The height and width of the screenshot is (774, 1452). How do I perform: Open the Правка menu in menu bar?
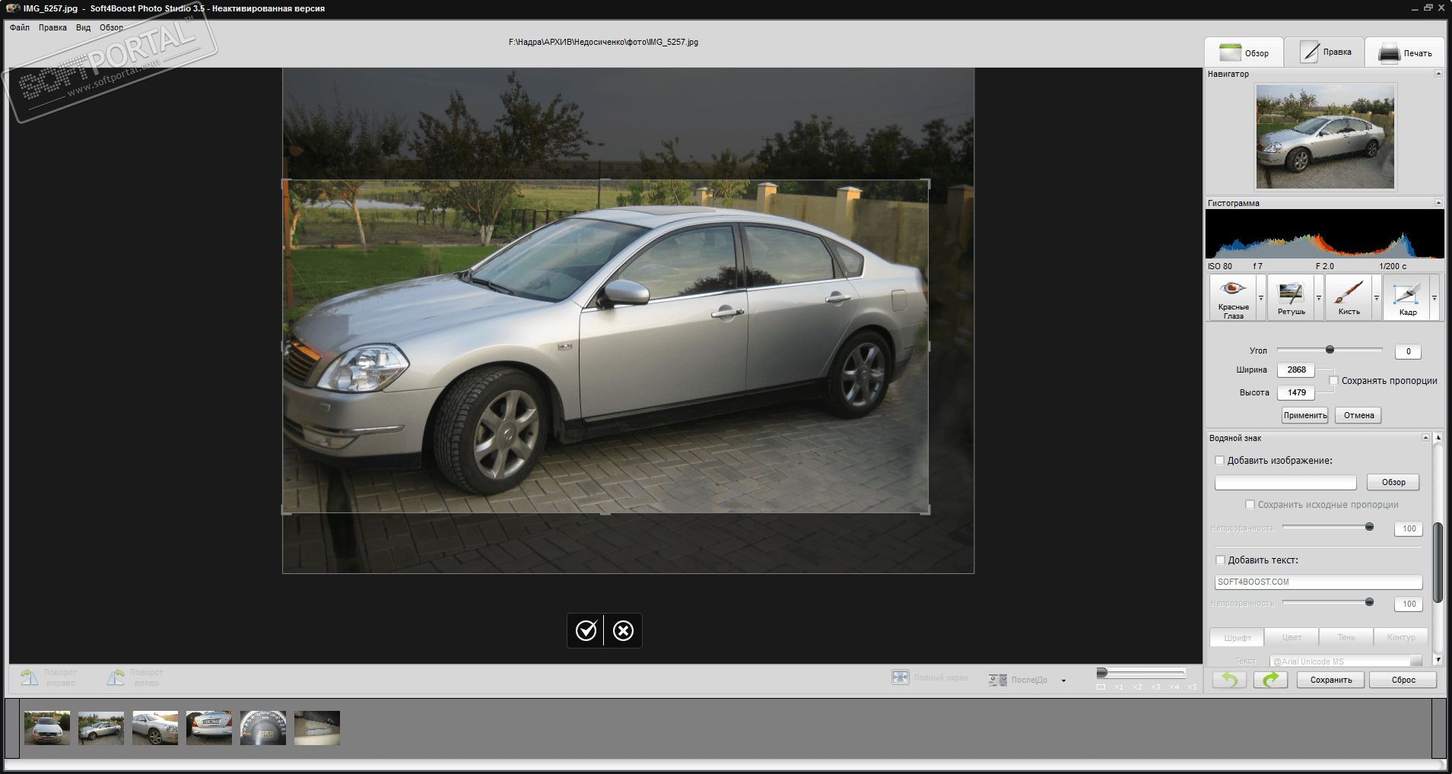(52, 27)
